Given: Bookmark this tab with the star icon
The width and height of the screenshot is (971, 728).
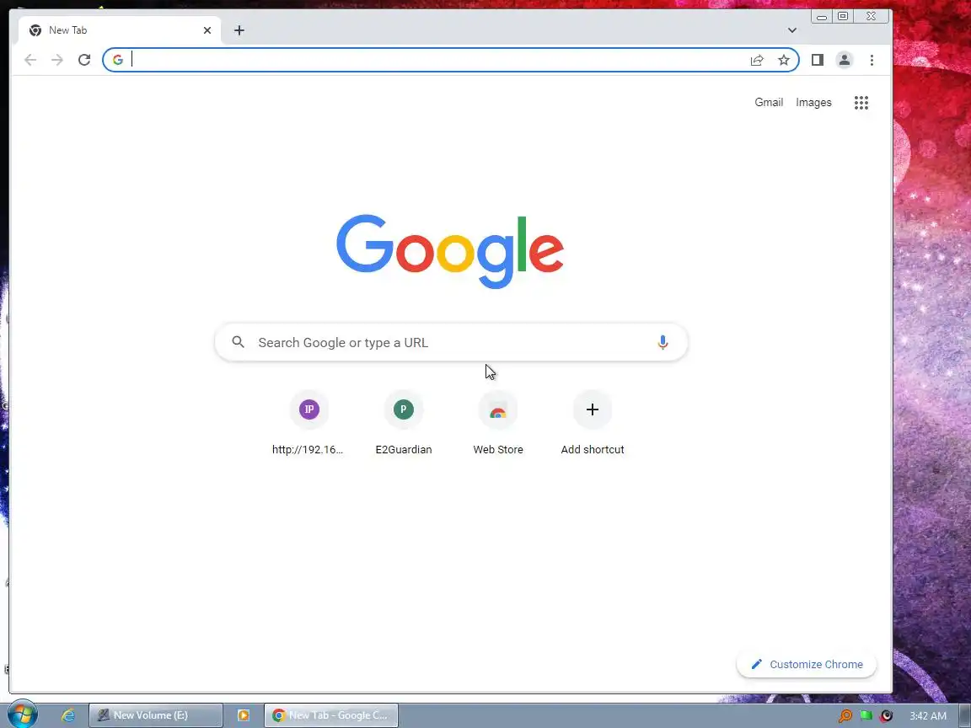Looking at the screenshot, I should tap(784, 60).
